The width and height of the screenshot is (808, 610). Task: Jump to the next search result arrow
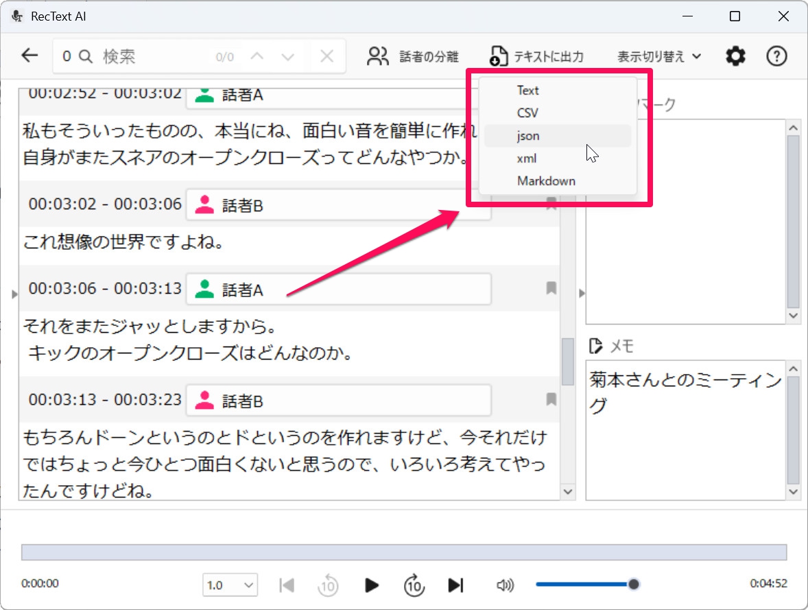288,56
